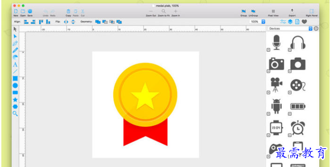Select the pie arc shape tool
This screenshot has width=330, height=167.
pyautogui.click(x=15, y=57)
